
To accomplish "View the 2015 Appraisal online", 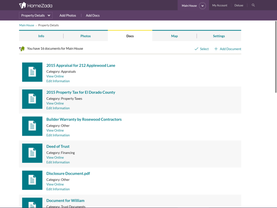I will (55, 76).
